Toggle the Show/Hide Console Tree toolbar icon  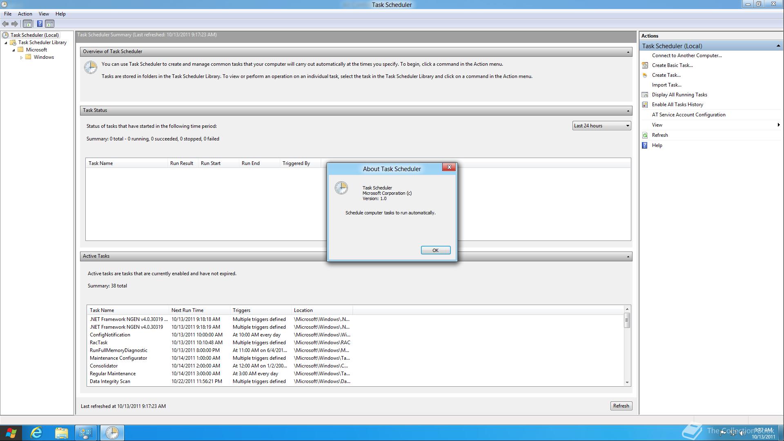[27, 24]
